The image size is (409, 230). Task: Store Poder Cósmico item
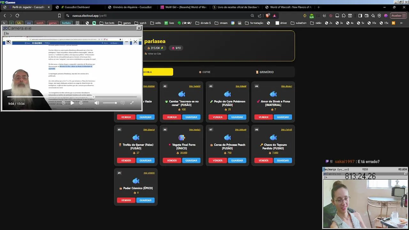145,200
